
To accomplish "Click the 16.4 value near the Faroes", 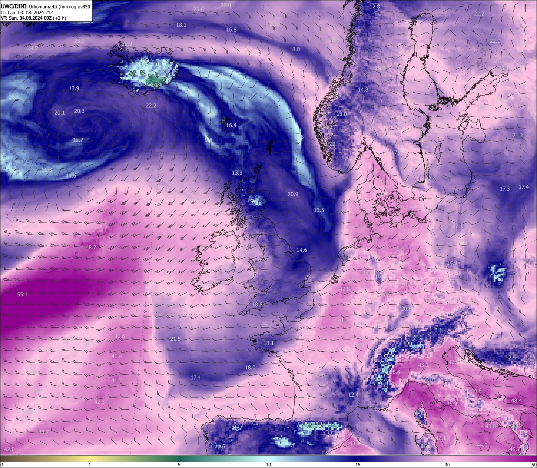I will tap(231, 125).
